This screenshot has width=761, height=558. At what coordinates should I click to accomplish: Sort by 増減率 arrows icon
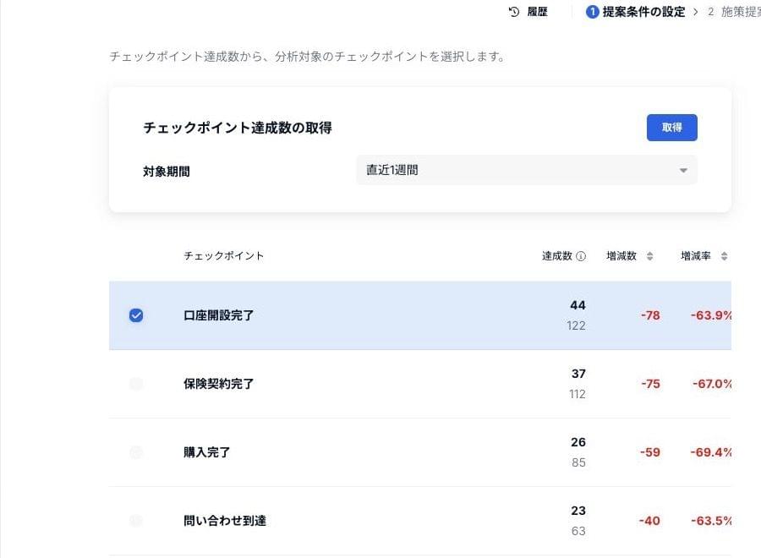pos(724,256)
